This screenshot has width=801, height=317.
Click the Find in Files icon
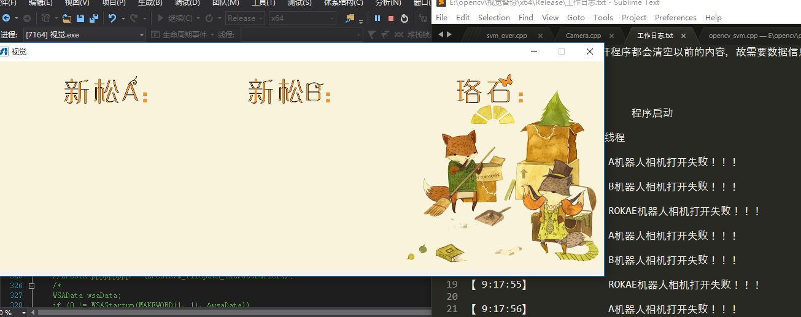(350, 18)
